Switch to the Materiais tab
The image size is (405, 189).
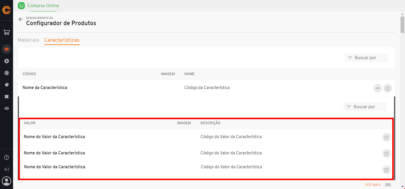coord(28,40)
